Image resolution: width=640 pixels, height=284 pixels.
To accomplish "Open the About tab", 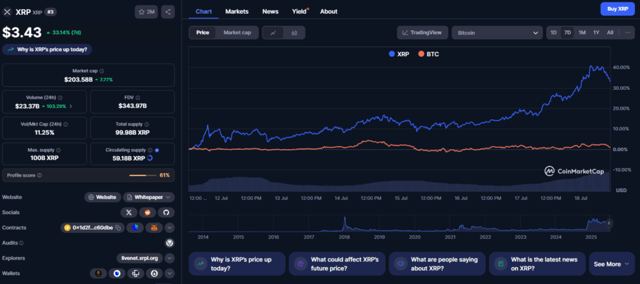I will pyautogui.click(x=329, y=11).
